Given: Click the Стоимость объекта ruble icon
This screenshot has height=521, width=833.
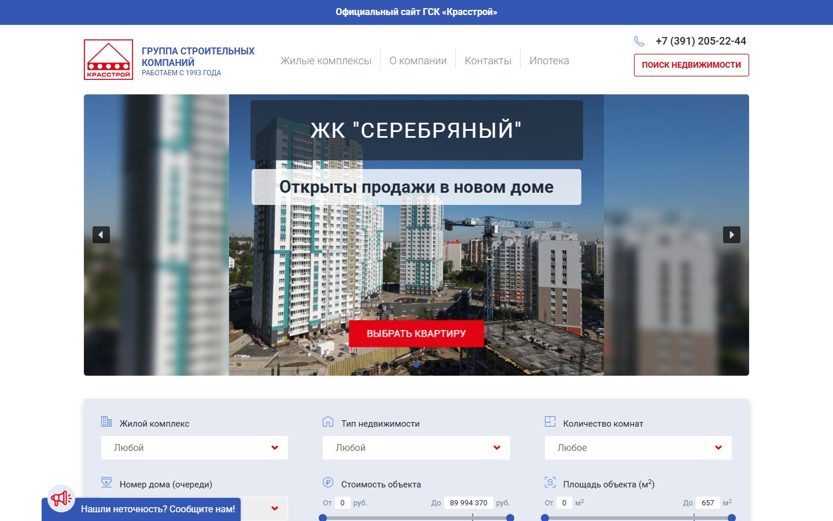Looking at the screenshot, I should point(328,482).
